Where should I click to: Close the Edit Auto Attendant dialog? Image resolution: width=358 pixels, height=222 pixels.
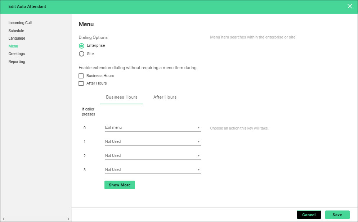point(349,6)
